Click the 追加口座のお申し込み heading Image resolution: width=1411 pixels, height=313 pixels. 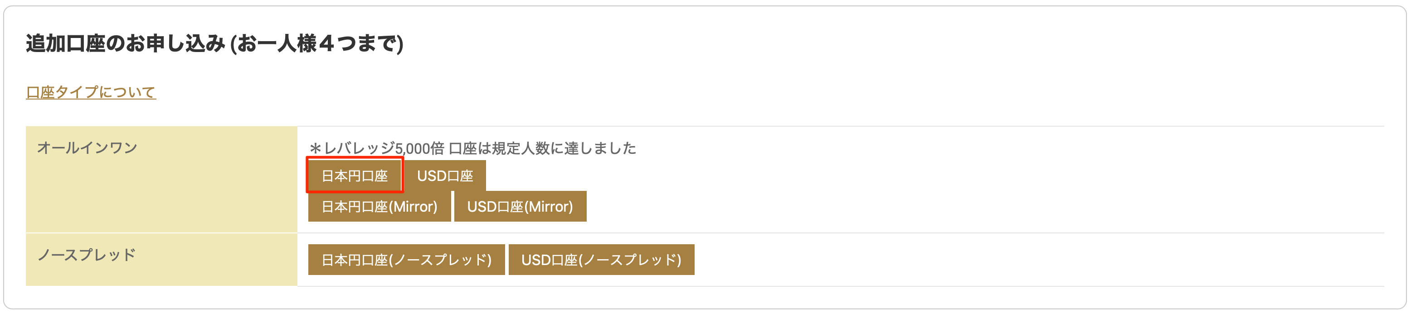[126, 43]
